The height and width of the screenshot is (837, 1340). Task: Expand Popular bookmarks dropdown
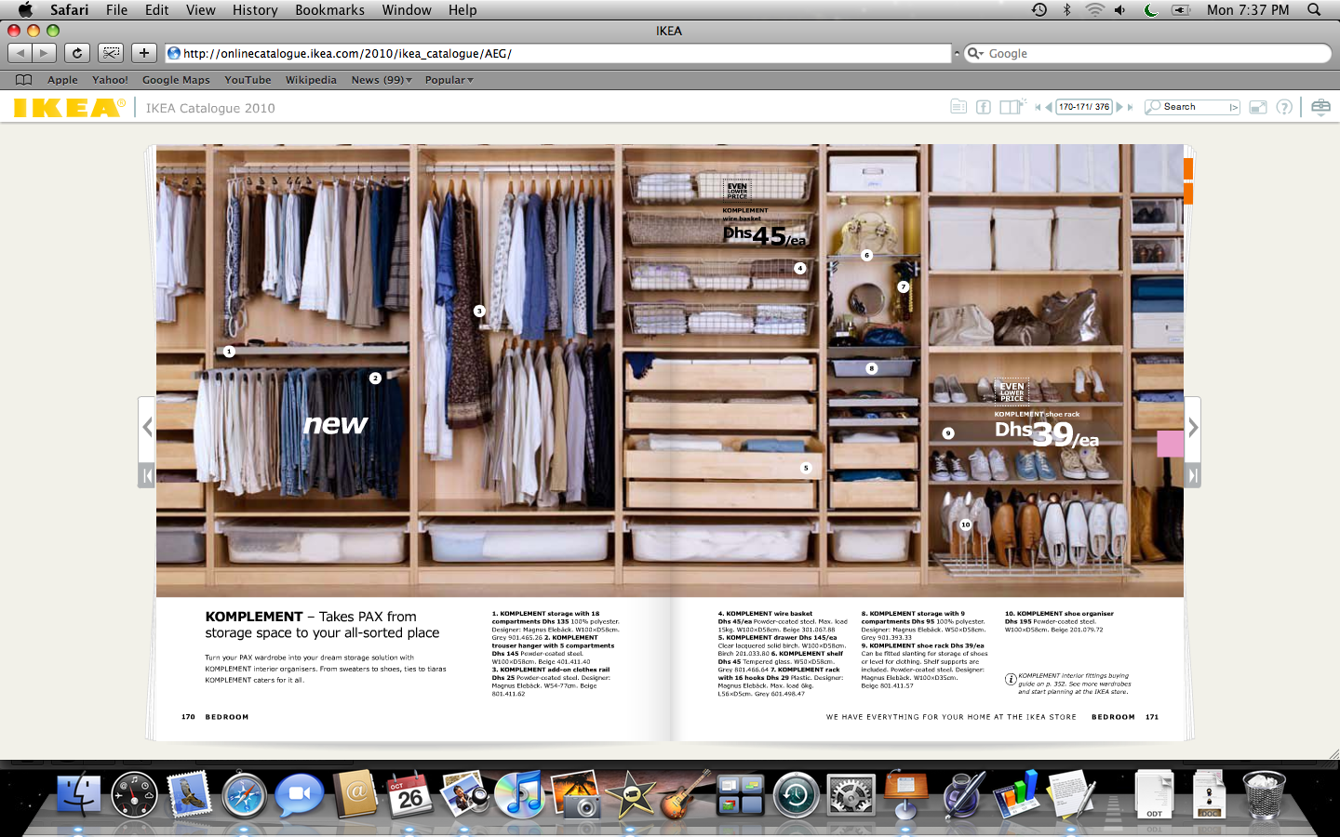tap(449, 80)
